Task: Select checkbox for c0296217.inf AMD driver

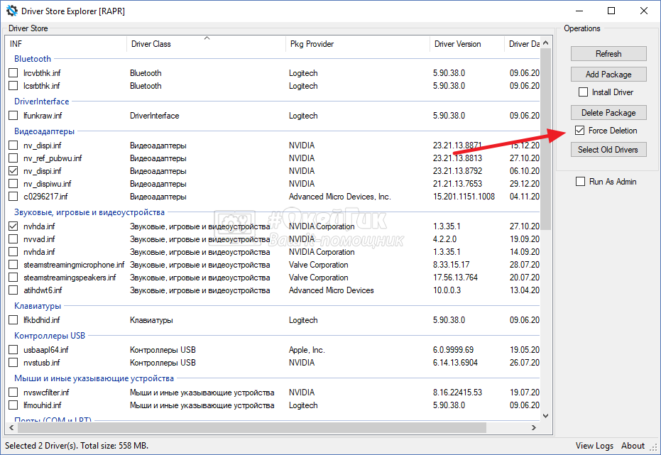Action: pos(13,197)
